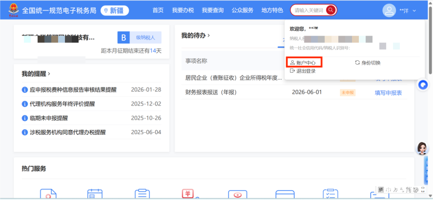Image resolution: width=433 pixels, height=200 pixels.
Task: Open the 新疆 region selector
Action: point(115,10)
